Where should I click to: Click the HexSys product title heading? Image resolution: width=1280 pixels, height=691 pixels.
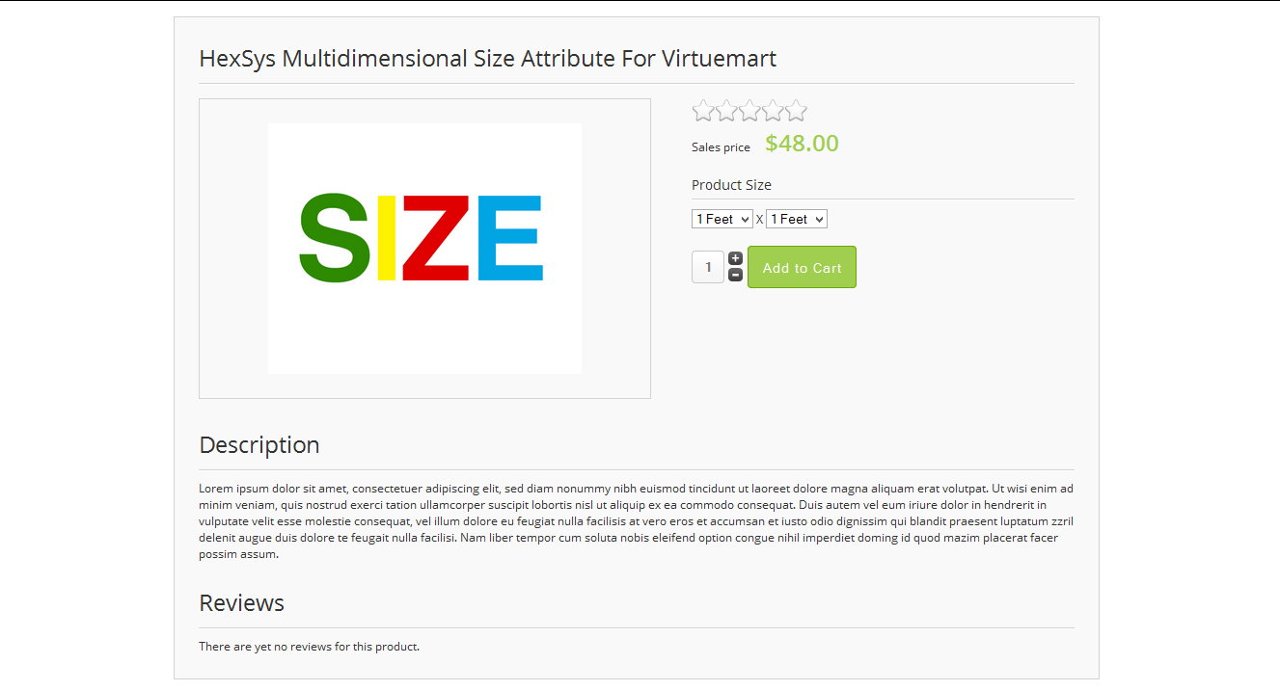tap(487, 59)
